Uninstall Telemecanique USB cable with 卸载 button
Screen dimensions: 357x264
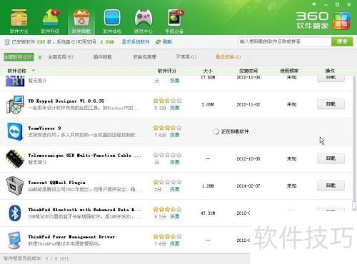point(331,158)
